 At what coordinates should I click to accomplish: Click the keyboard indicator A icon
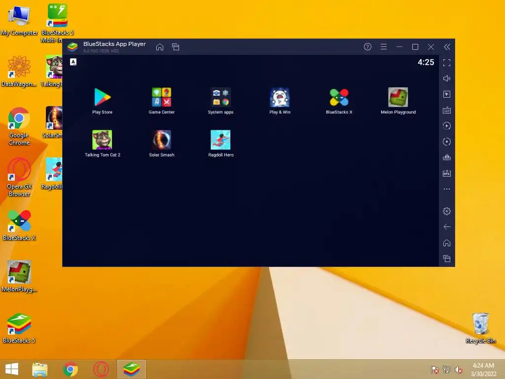coord(73,62)
